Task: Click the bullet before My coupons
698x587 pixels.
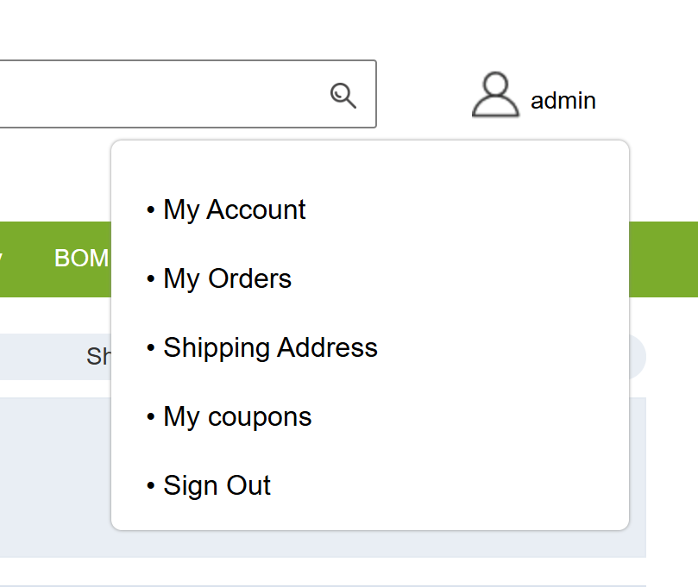Action: (151, 417)
